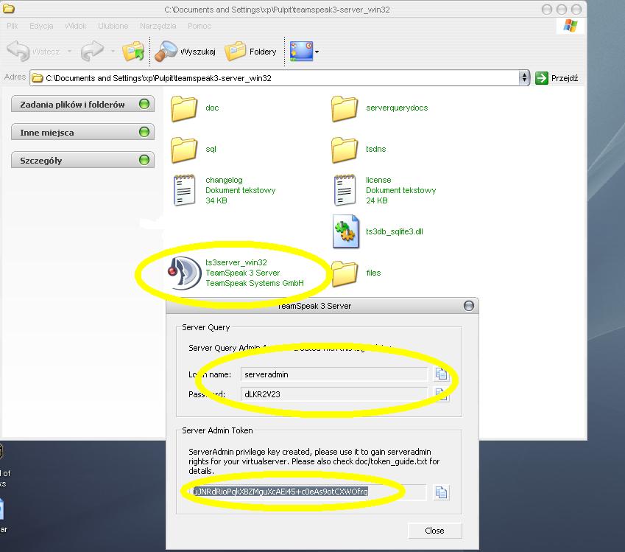Image resolution: width=625 pixels, height=552 pixels.
Task: Click the Login name field serveradmin
Action: pos(334,374)
